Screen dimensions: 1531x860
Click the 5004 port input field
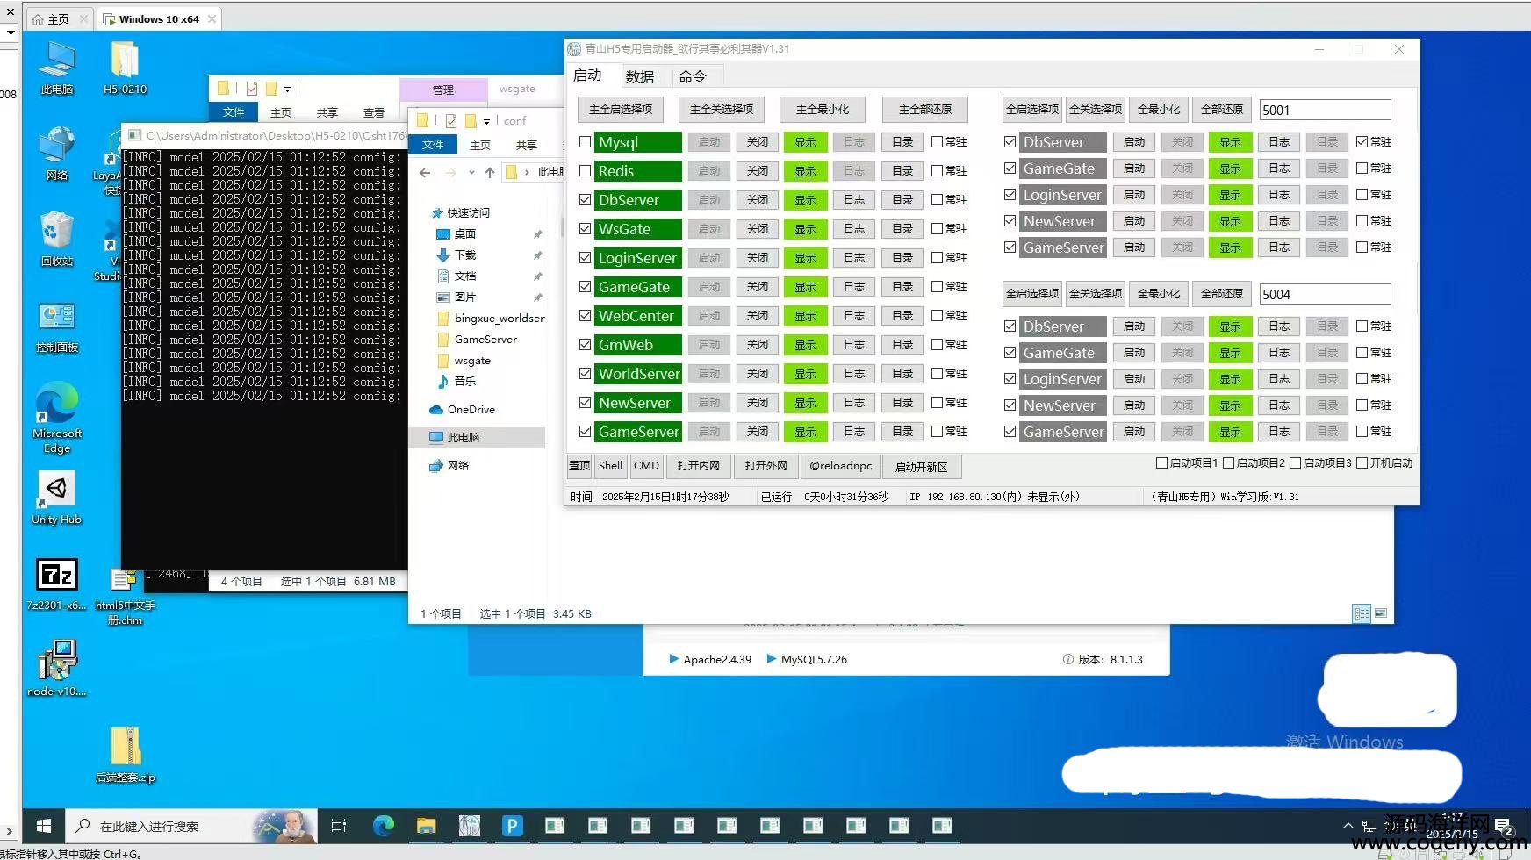point(1325,294)
